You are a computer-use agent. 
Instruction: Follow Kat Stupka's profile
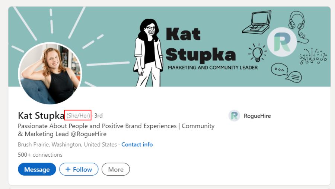coord(79,169)
